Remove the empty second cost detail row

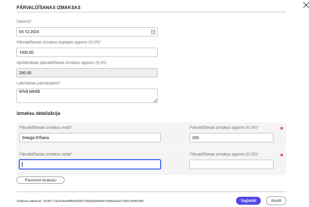tap(282, 155)
